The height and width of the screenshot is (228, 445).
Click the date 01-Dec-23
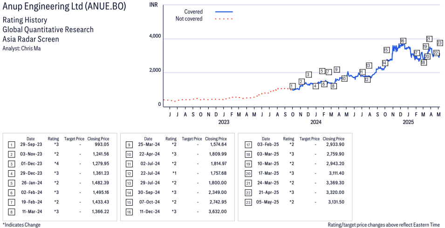pos(31,164)
